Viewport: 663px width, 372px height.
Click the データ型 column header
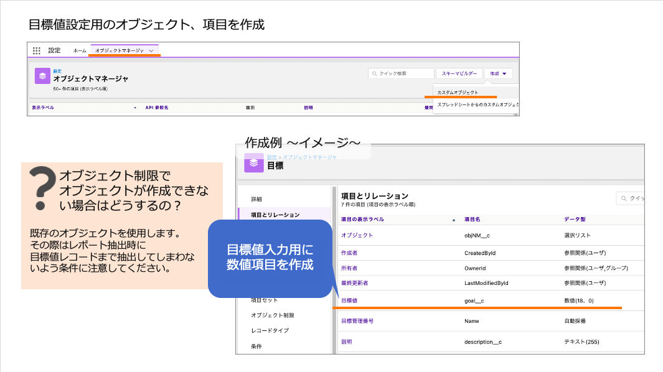click(575, 220)
